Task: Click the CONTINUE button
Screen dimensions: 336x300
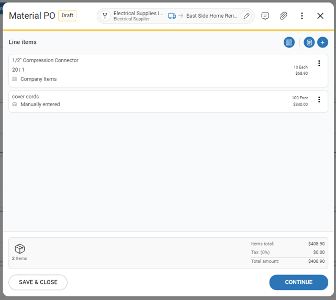Action: (x=298, y=282)
